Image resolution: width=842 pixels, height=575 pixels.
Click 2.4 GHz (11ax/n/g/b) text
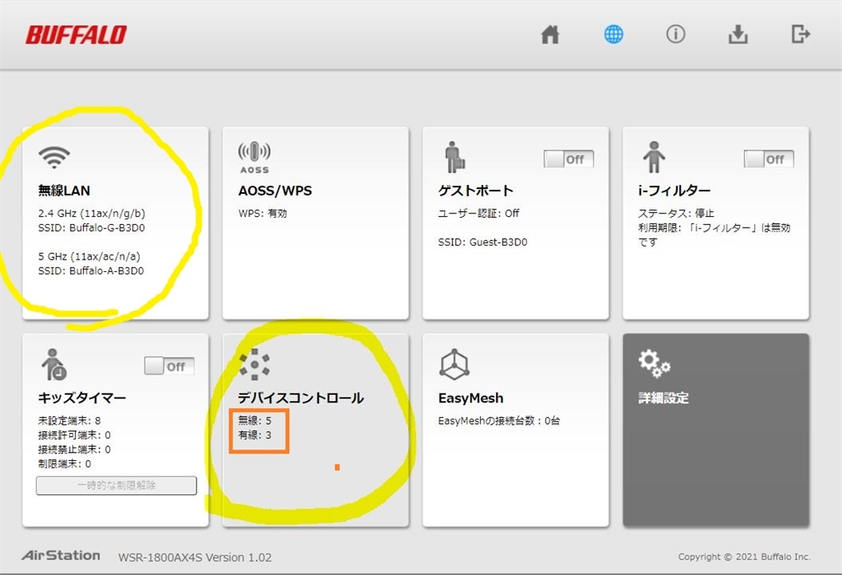tap(91, 213)
